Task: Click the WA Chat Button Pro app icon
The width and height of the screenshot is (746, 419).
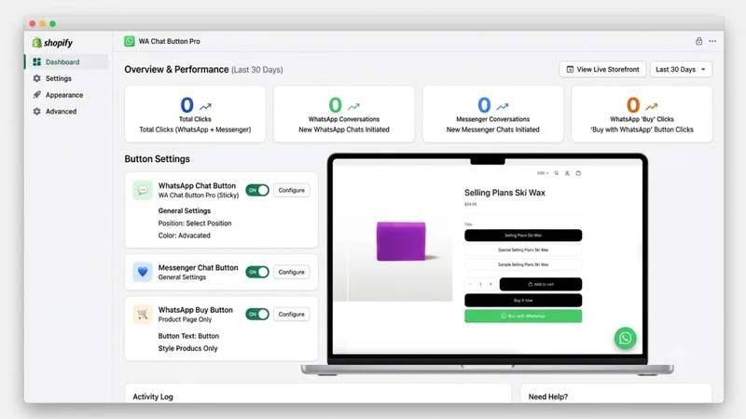Action: pyautogui.click(x=130, y=41)
